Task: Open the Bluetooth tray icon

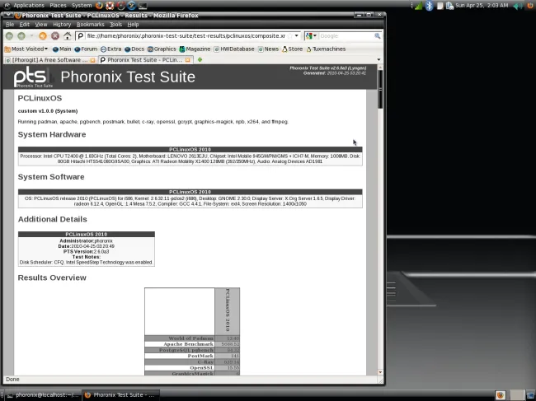Action: (x=429, y=6)
